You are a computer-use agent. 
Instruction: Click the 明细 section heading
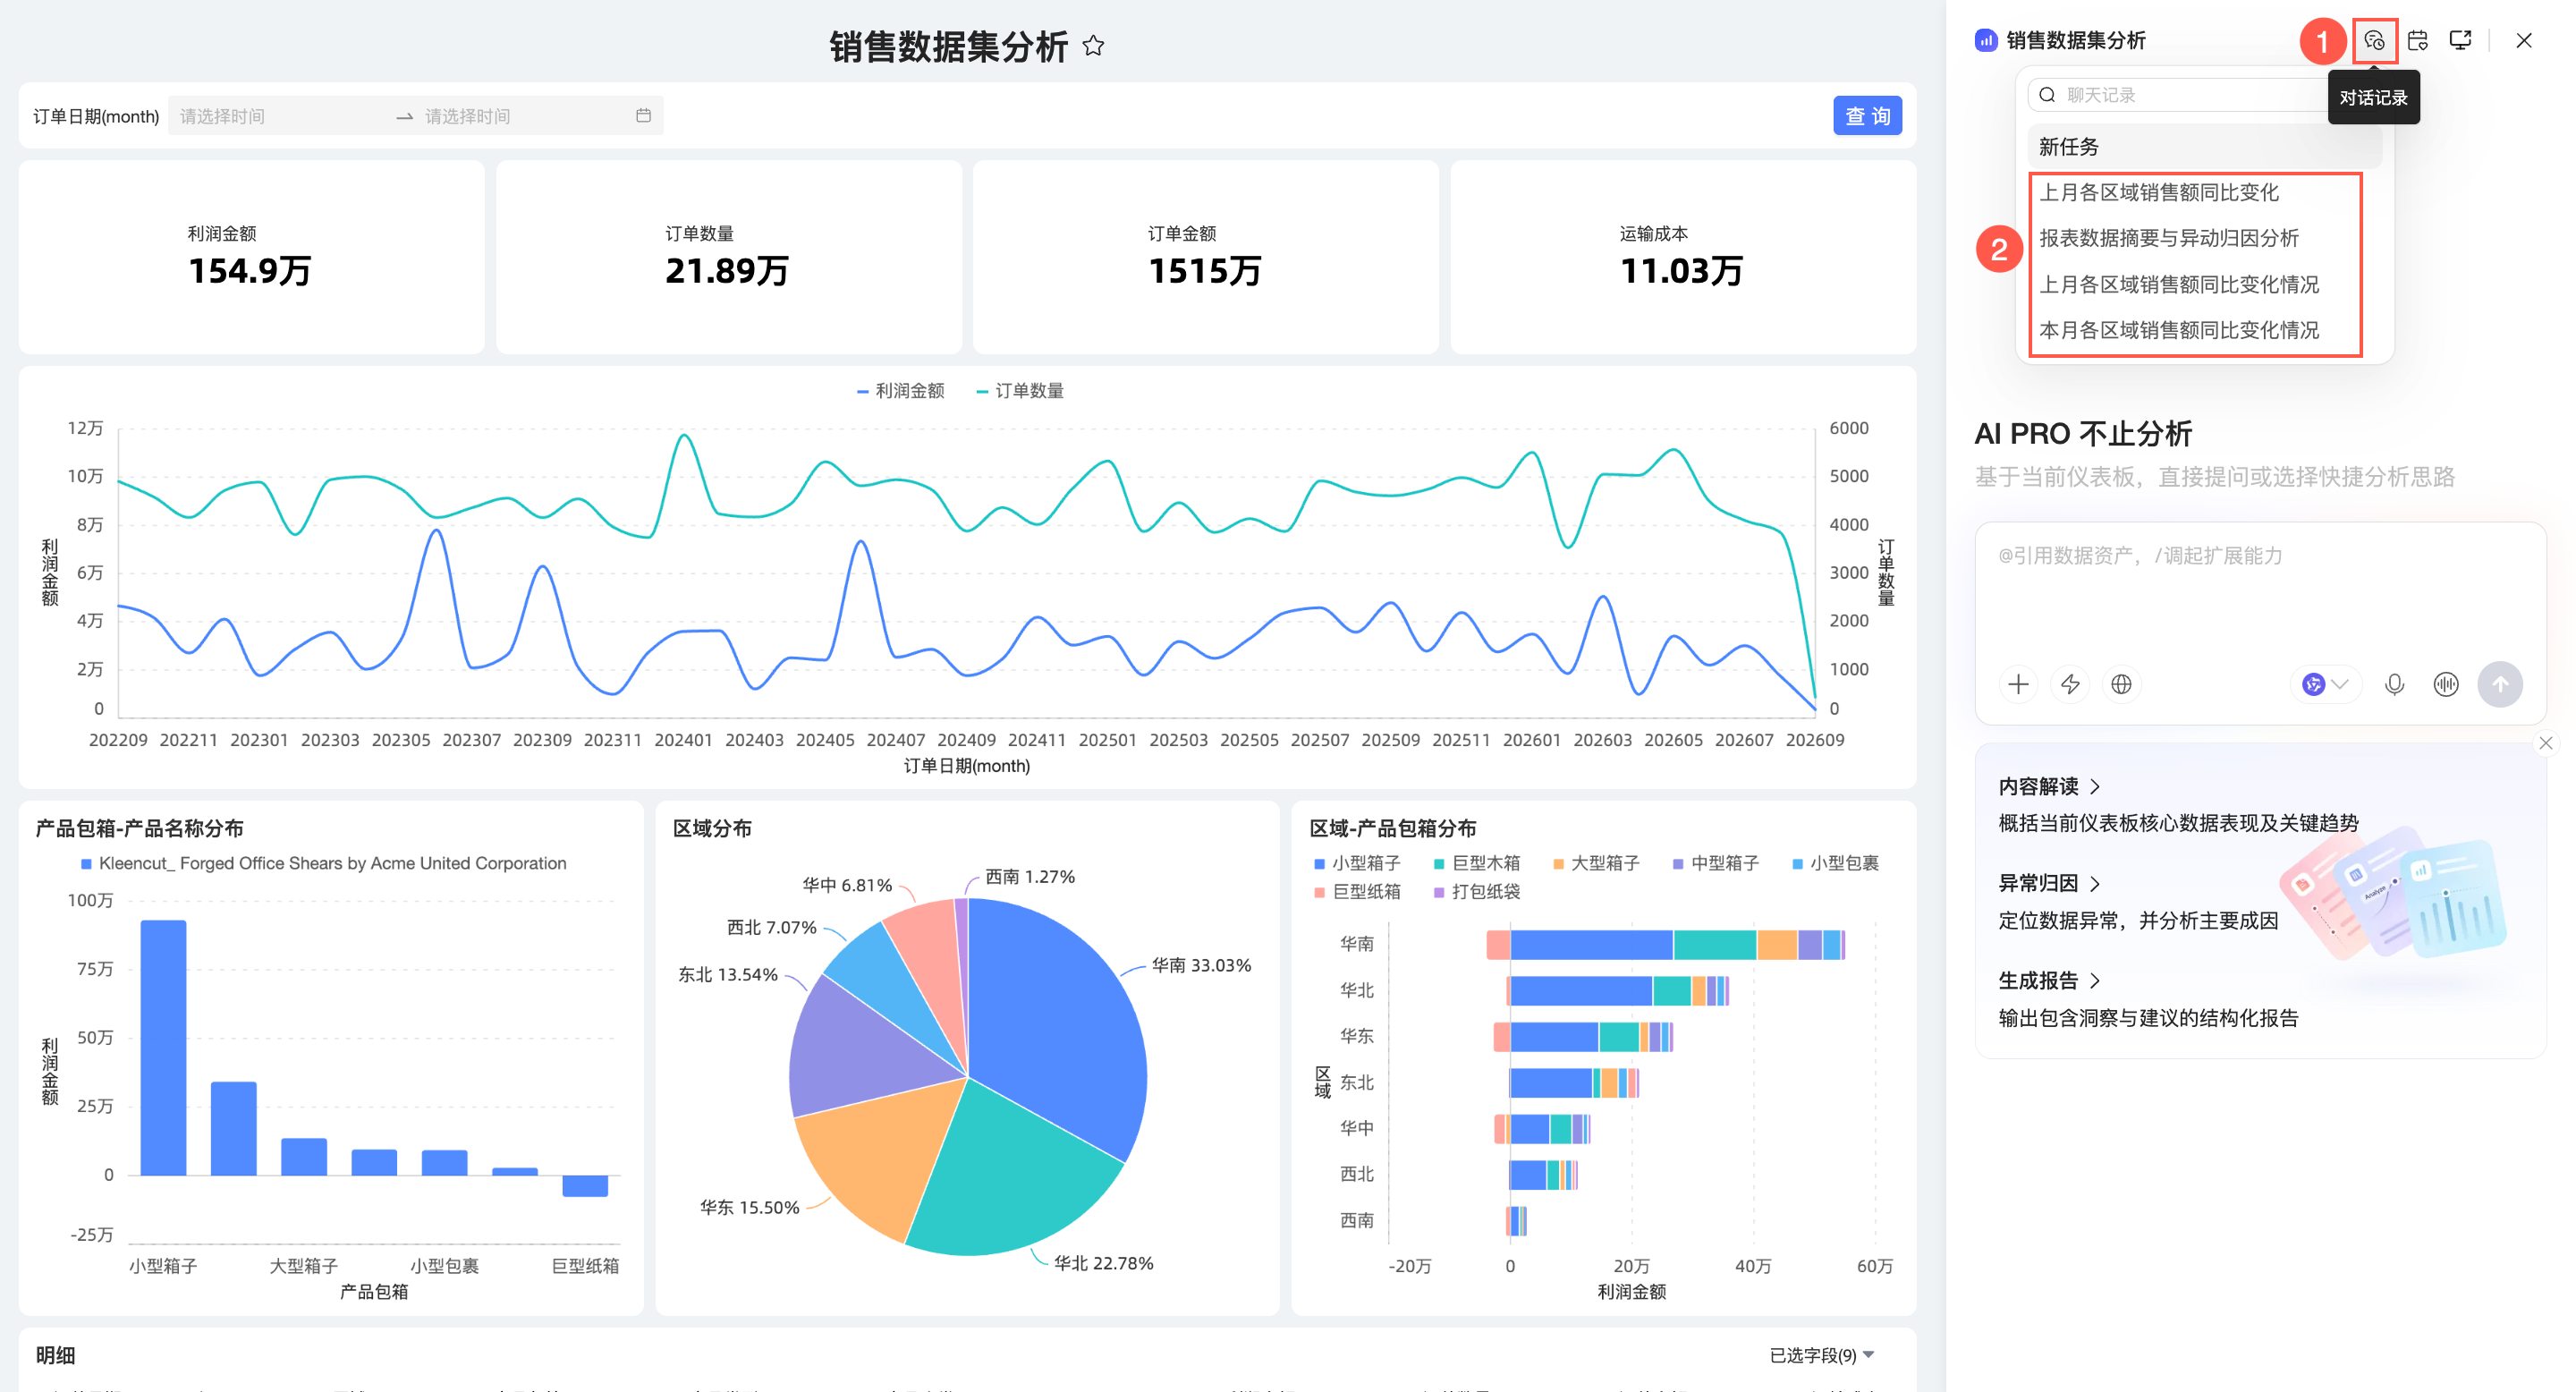pyautogui.click(x=56, y=1355)
